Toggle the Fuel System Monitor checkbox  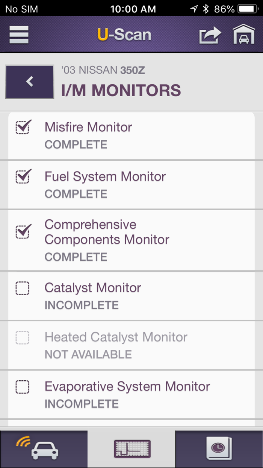click(x=23, y=176)
